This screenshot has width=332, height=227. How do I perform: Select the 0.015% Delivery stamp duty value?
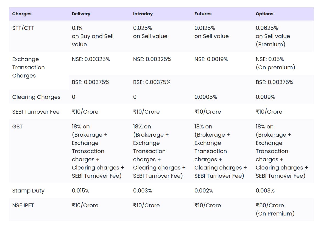coord(80,191)
